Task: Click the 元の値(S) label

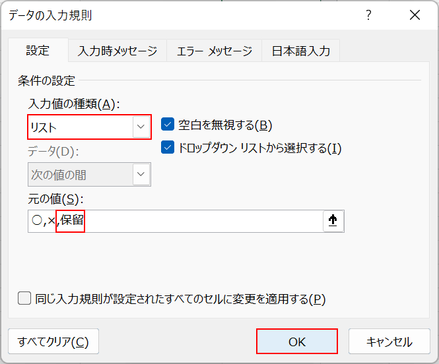Action: click(x=55, y=198)
